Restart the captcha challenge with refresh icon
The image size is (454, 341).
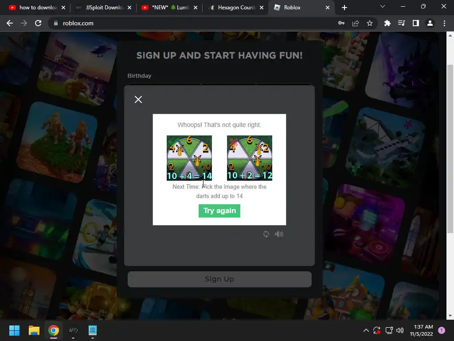266,234
